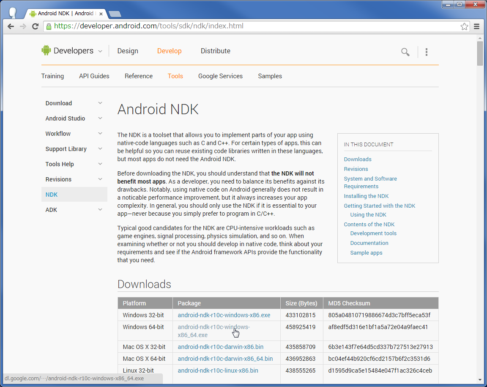Click the Android robot logo

[46, 50]
